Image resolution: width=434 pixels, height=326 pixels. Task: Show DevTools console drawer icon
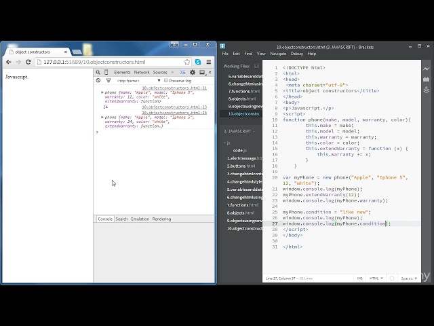click(x=182, y=73)
